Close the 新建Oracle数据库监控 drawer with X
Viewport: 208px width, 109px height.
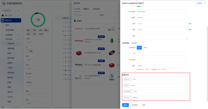coord(204,3)
